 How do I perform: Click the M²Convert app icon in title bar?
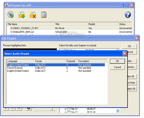(6, 5)
